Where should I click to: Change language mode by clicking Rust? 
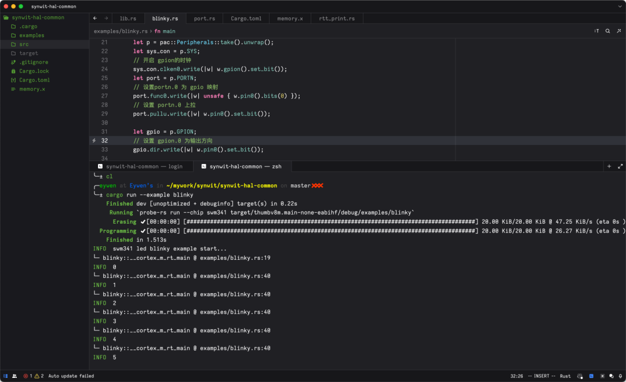(565, 376)
